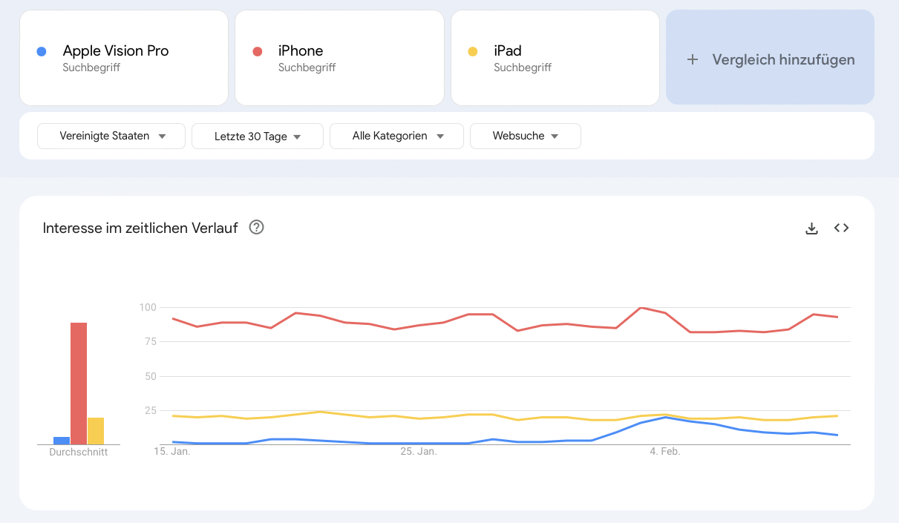The width and height of the screenshot is (899, 523).
Task: Open help for Interesse im zeitlichen Verlauf
Action: click(x=257, y=228)
